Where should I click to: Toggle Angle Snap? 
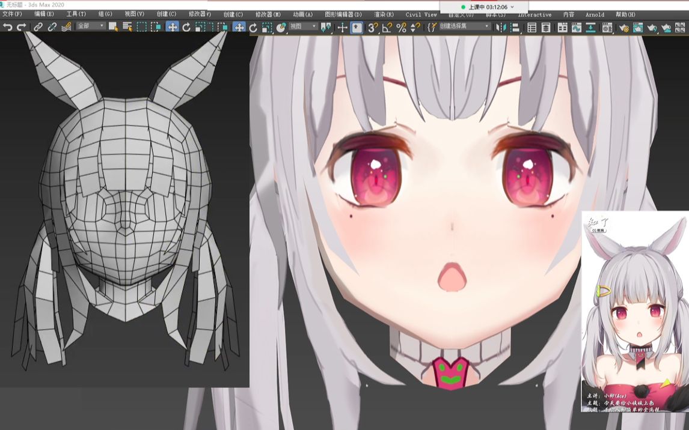click(387, 28)
